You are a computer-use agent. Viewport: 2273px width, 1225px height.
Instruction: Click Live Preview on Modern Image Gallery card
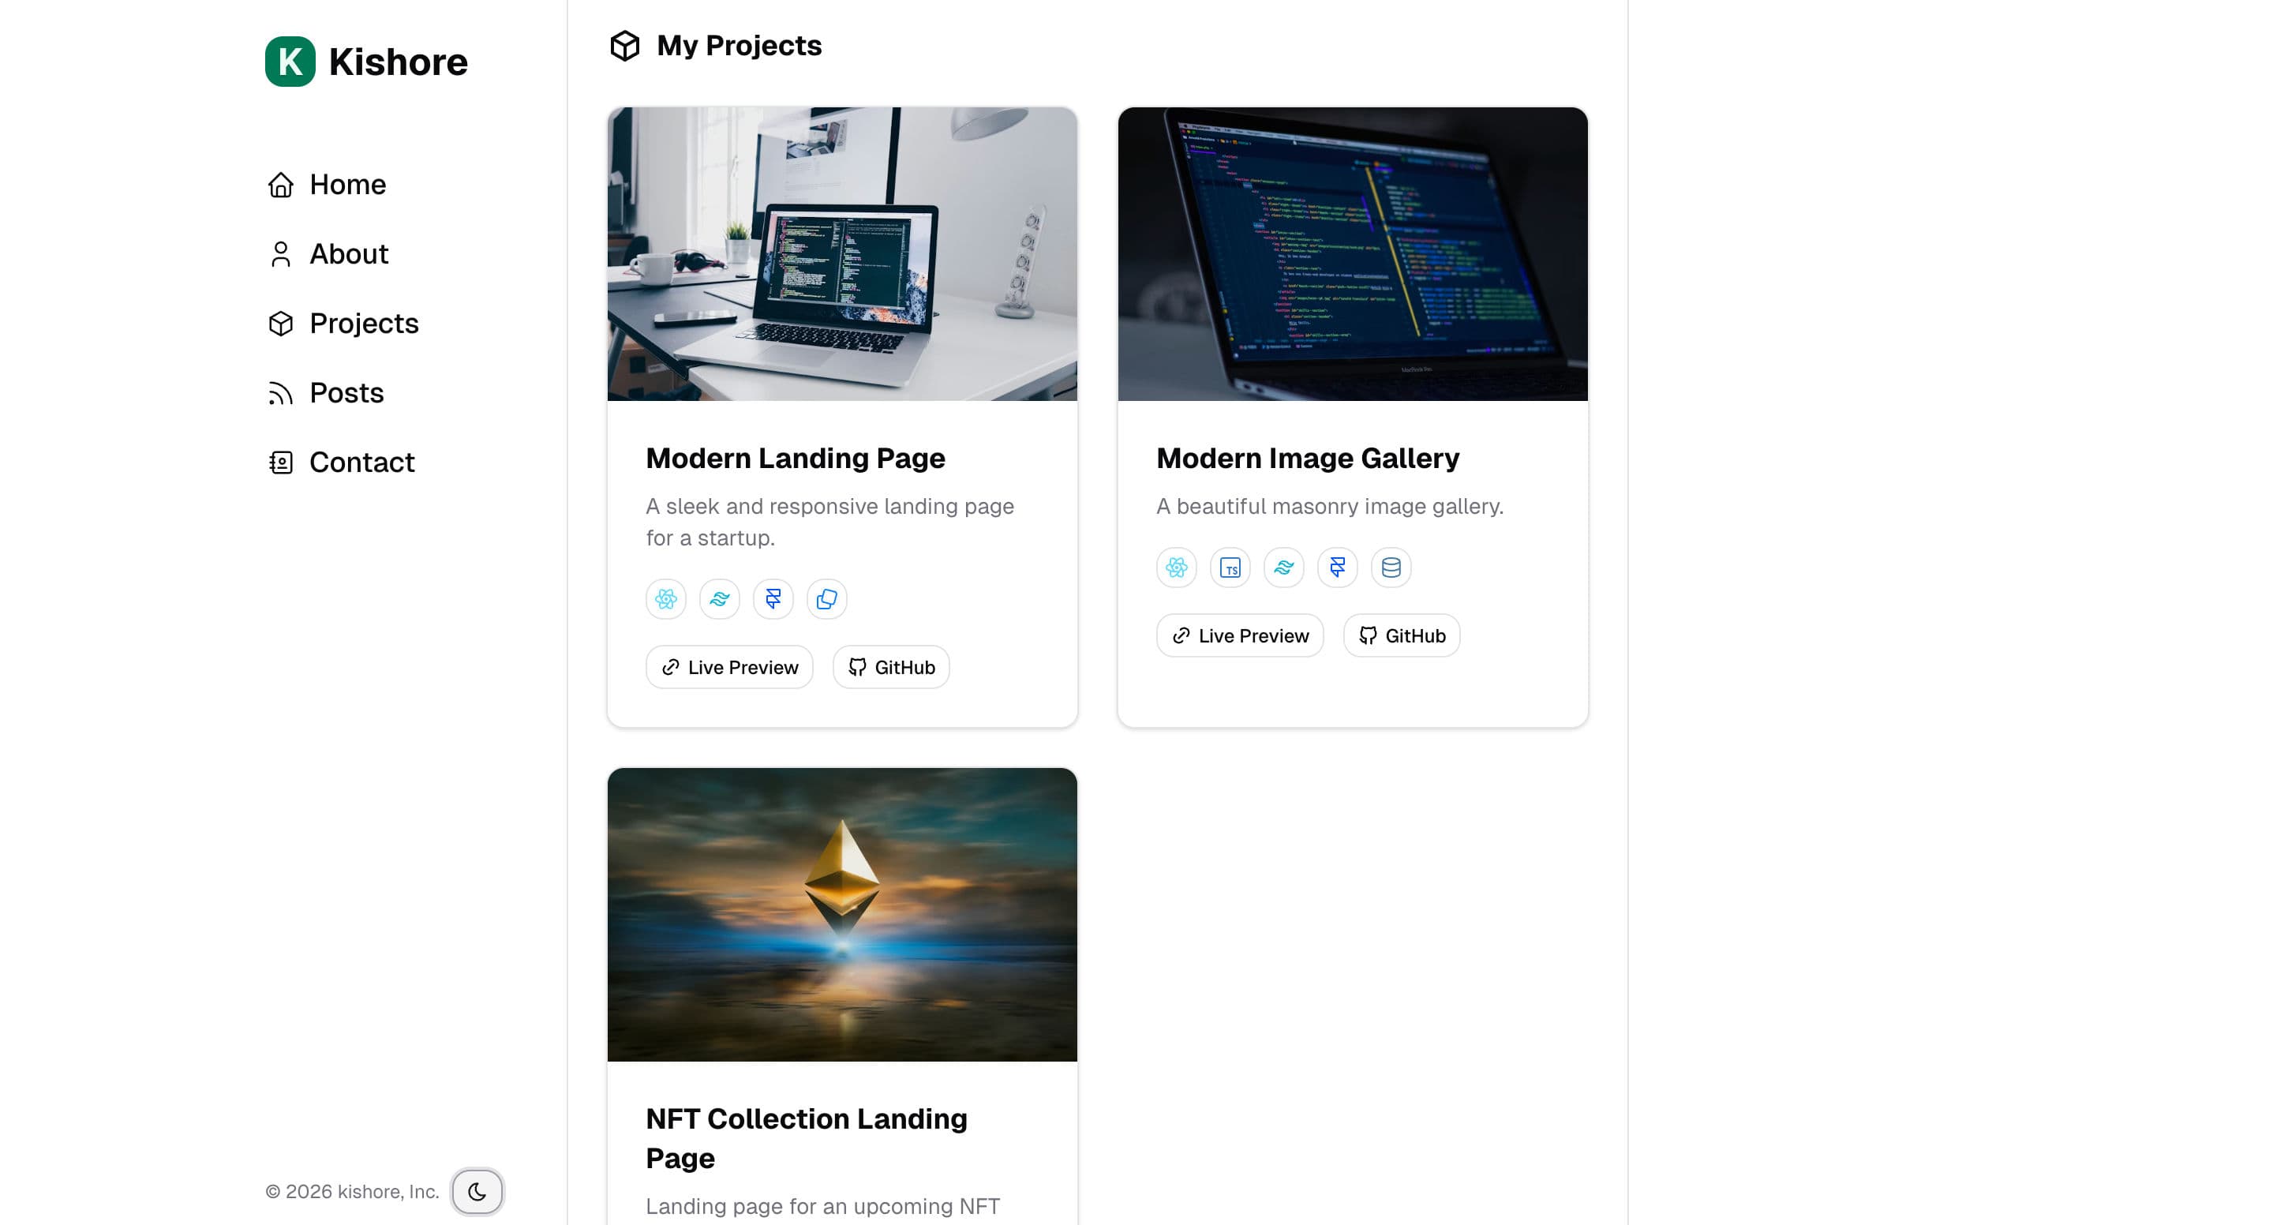pos(1240,635)
